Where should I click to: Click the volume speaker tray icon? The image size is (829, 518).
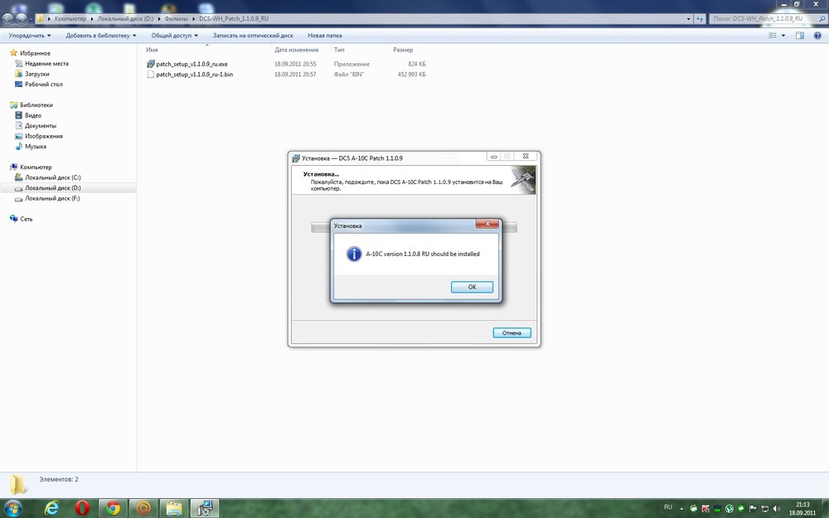pyautogui.click(x=776, y=509)
